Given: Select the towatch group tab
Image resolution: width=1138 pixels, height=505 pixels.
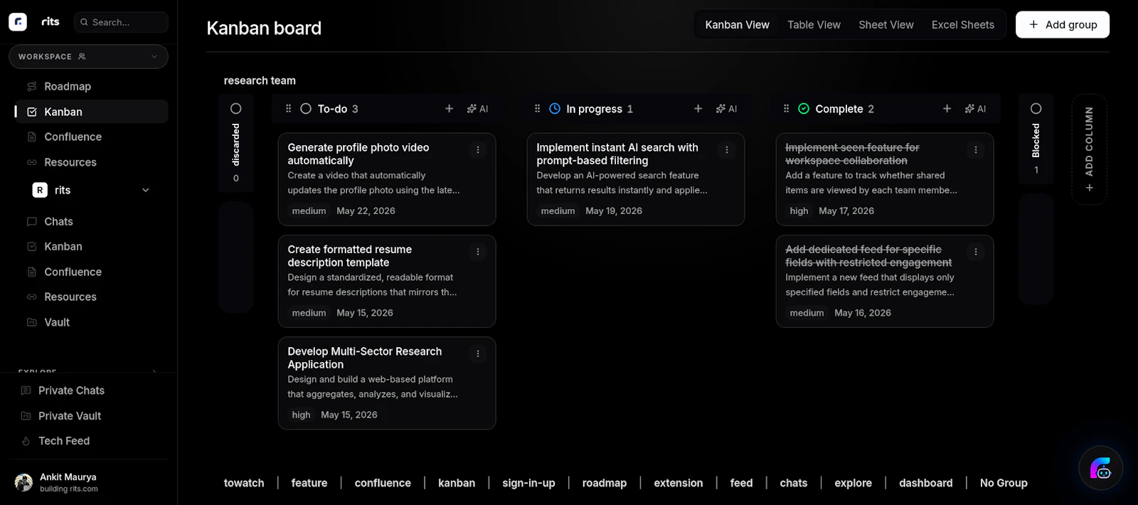Looking at the screenshot, I should tap(244, 483).
